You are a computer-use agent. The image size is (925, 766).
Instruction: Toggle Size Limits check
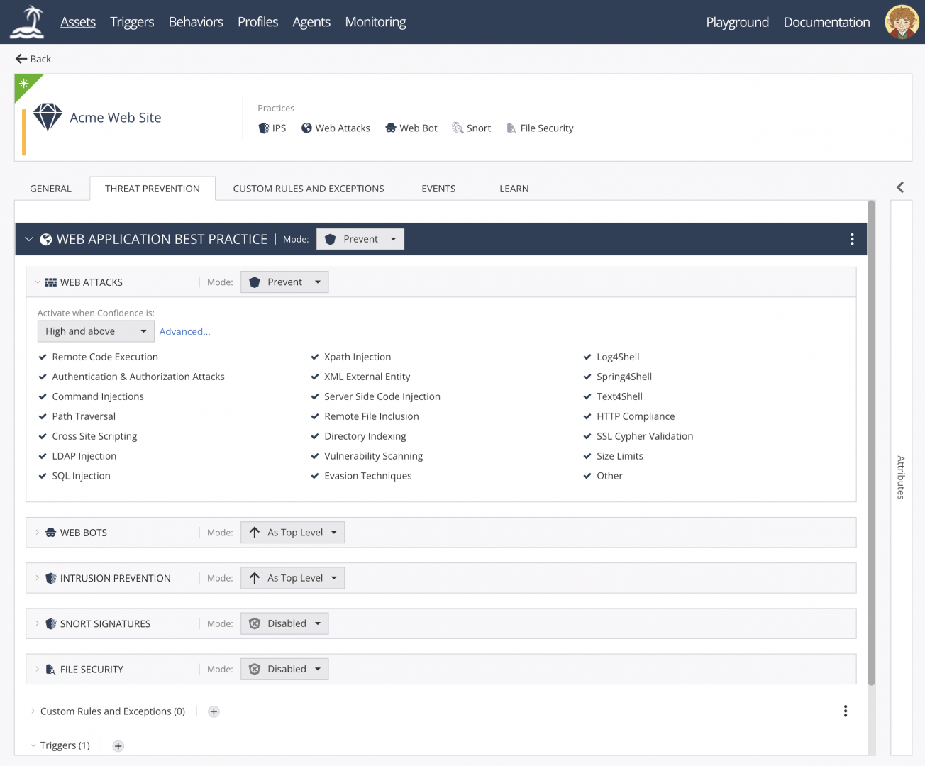pyautogui.click(x=587, y=456)
